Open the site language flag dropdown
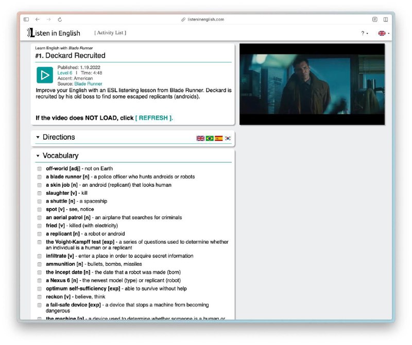412x345 pixels. click(x=383, y=33)
